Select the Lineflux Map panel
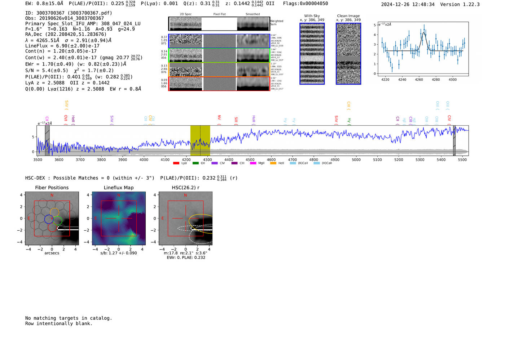The height and width of the screenshot is (343, 505). pyautogui.click(x=119, y=218)
